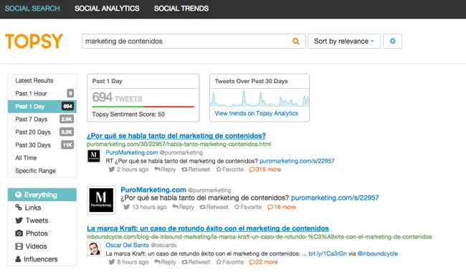466x272 pixels.
Task: Click the "22 more" link
Action: [263, 262]
